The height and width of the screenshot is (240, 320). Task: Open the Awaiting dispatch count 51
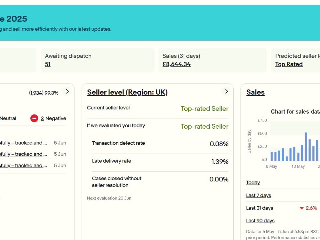(48, 64)
